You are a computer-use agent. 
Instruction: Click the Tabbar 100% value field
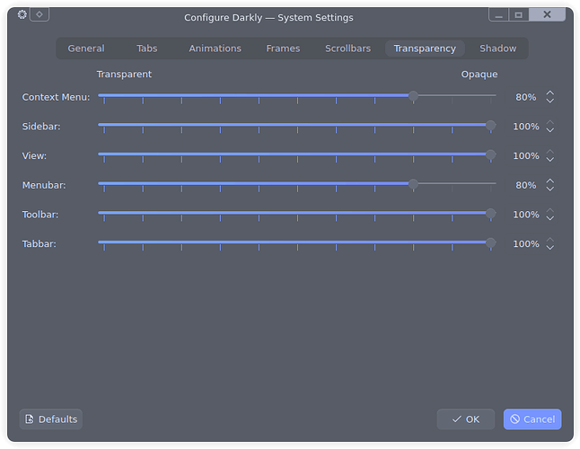[x=525, y=243]
